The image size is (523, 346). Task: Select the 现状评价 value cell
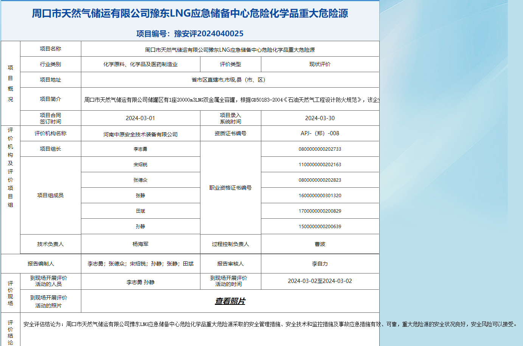pos(320,64)
